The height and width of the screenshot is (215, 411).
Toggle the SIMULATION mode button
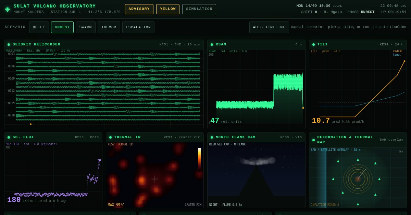[x=199, y=9]
